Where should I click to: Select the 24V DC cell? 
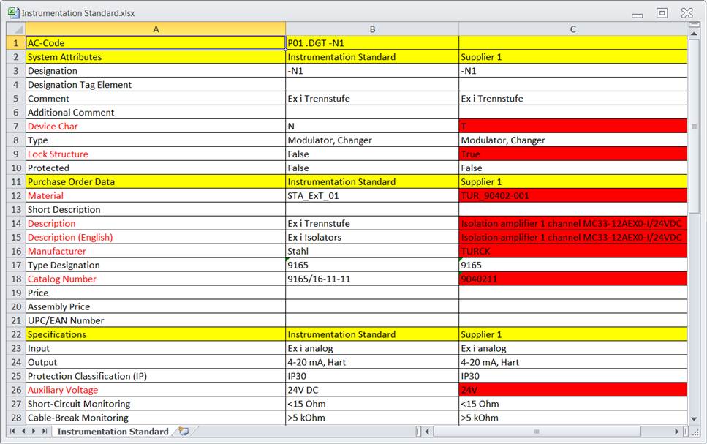coord(372,390)
